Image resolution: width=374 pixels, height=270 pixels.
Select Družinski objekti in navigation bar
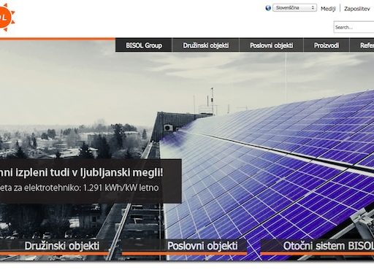click(x=206, y=45)
